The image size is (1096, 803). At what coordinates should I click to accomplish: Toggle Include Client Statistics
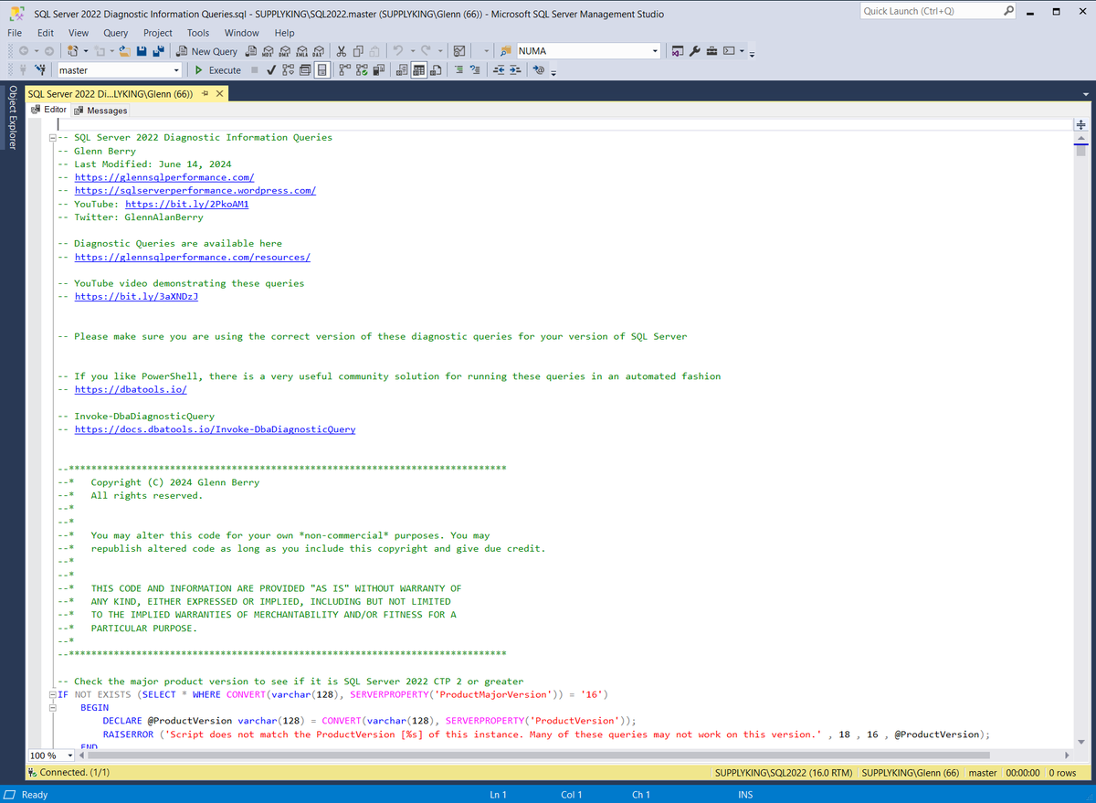(x=378, y=70)
